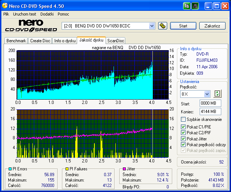Image resolution: width=231 pixels, height=192 pixels.
Task: Click Jitter average value 9.01 %
Action: coord(163,175)
